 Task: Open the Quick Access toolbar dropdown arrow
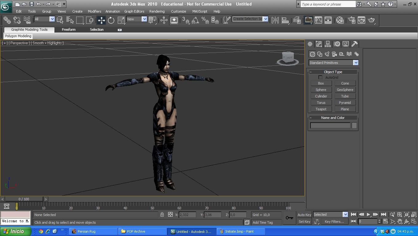click(64, 4)
